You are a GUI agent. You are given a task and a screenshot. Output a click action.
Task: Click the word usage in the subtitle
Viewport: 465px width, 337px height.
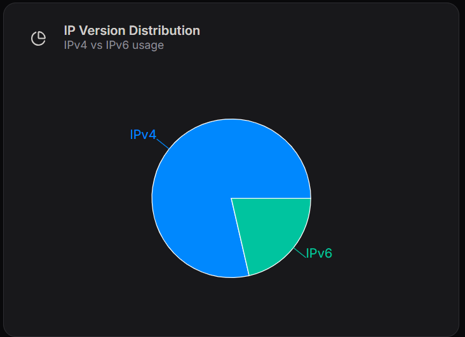(148, 45)
